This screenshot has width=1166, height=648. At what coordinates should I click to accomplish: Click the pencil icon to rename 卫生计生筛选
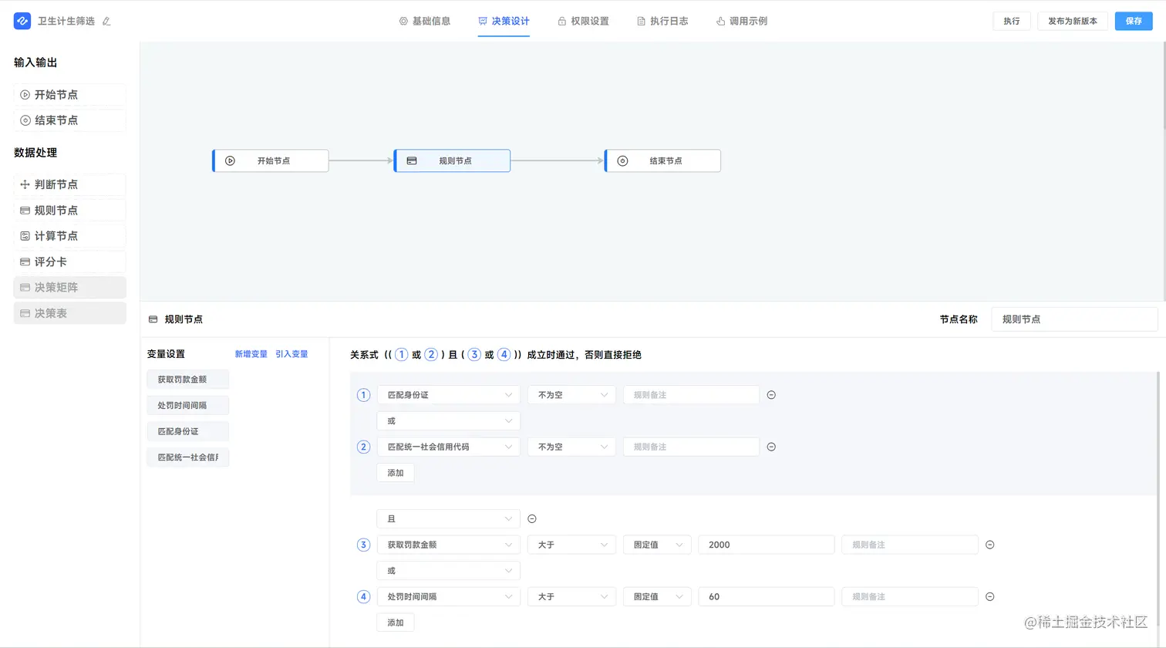[x=106, y=21]
